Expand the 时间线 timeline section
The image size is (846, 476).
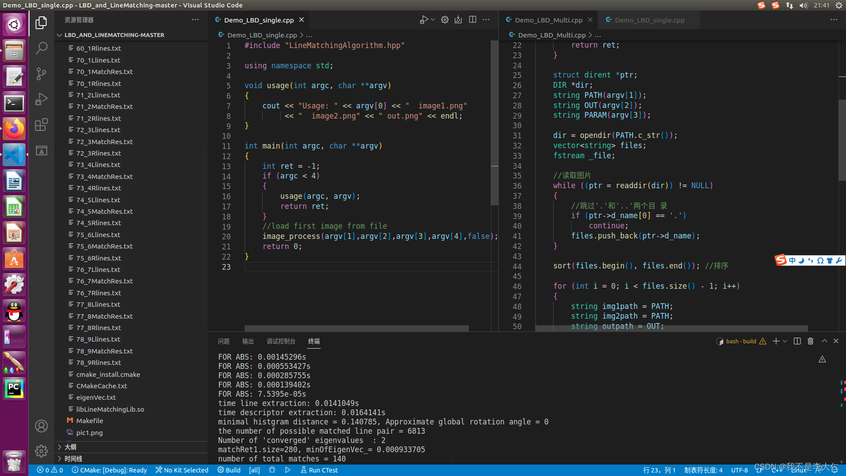coord(73,459)
